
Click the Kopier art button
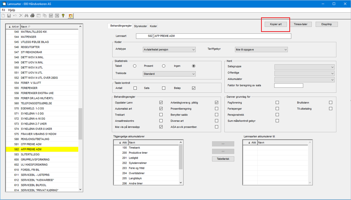pos(276,24)
